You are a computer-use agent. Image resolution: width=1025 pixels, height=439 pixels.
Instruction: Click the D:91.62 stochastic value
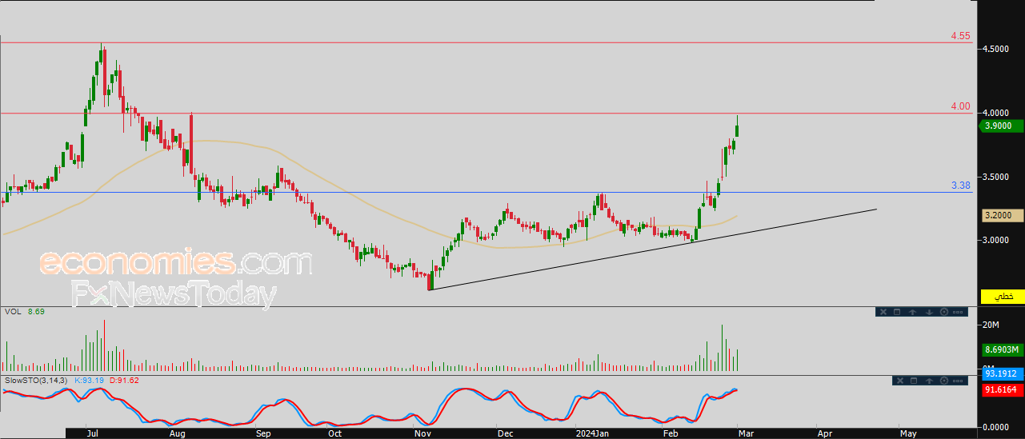click(124, 380)
